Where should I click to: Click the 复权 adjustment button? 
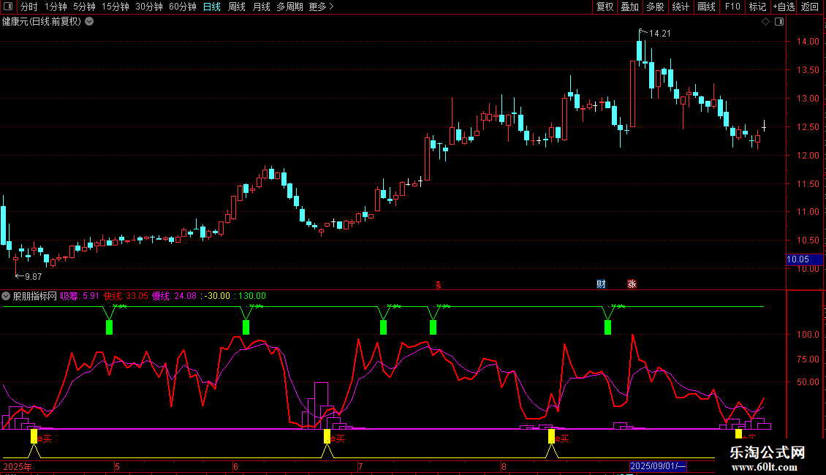[x=605, y=7]
